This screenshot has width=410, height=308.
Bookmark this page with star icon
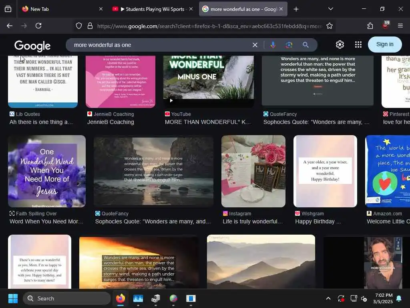tap(330, 26)
